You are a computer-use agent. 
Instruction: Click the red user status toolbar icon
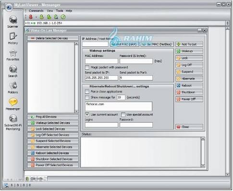click(31, 17)
